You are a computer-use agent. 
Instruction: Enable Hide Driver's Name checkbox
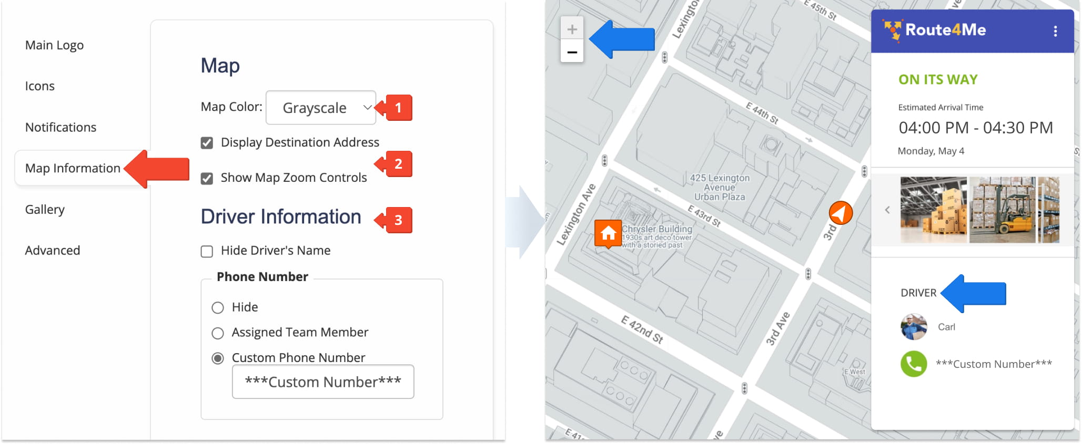207,251
